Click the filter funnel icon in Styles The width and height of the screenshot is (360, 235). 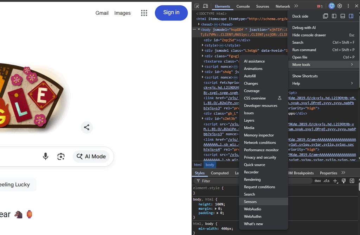coord(198,181)
